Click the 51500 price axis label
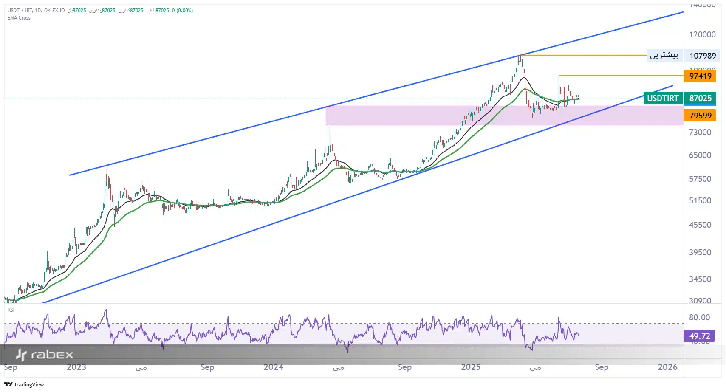 (700, 200)
